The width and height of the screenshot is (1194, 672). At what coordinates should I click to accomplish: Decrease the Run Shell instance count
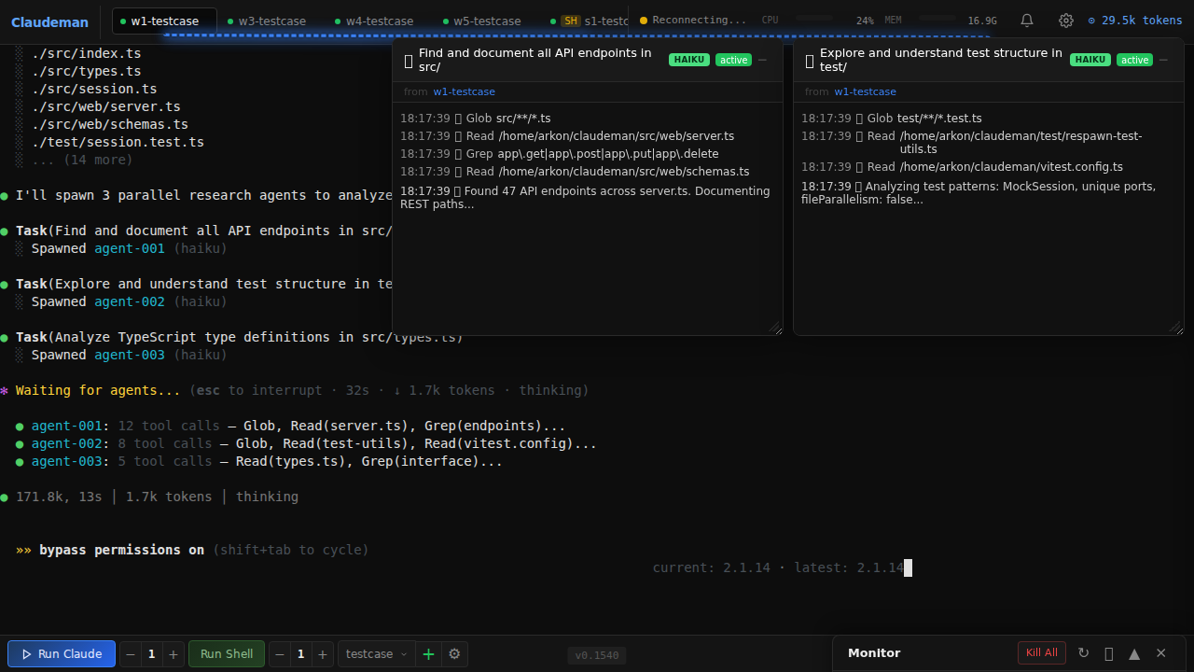[x=280, y=654]
